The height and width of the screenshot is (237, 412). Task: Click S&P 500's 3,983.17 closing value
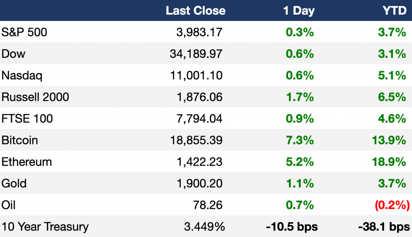click(200, 32)
